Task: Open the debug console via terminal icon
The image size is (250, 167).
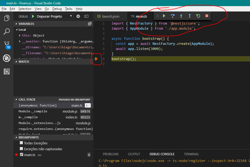Action: [x=86, y=16]
